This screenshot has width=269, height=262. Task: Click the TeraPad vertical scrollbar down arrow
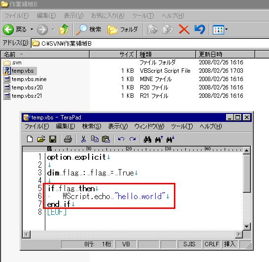[x=246, y=227]
